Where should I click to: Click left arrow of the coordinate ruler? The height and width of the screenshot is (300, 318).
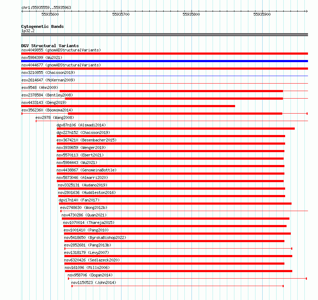point(22,11)
